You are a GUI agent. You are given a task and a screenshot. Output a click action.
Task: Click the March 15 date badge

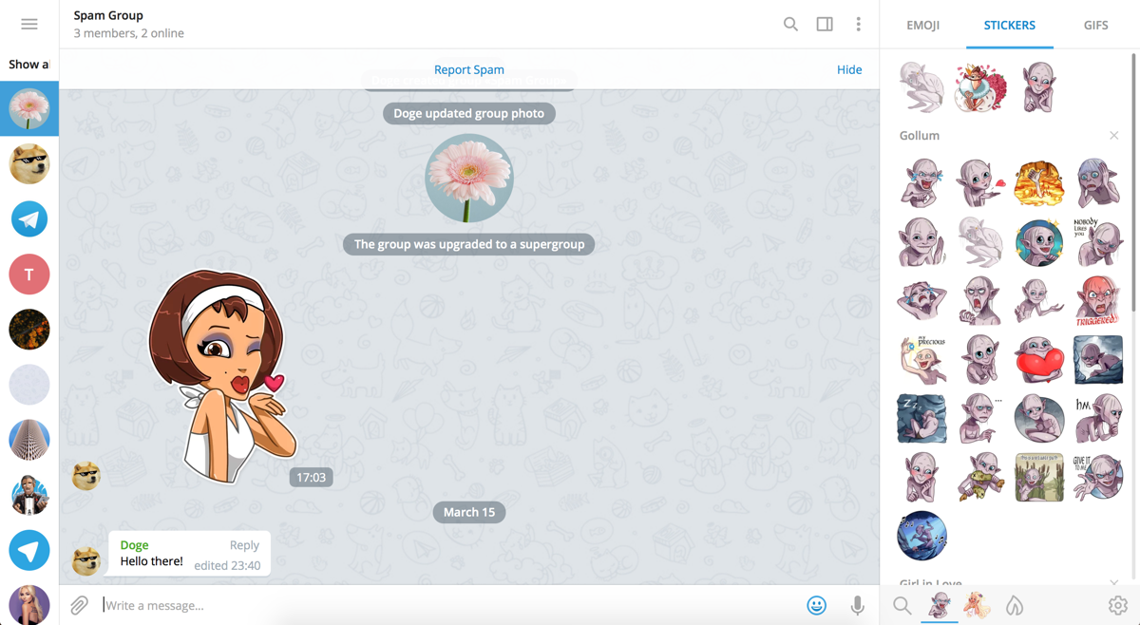469,512
